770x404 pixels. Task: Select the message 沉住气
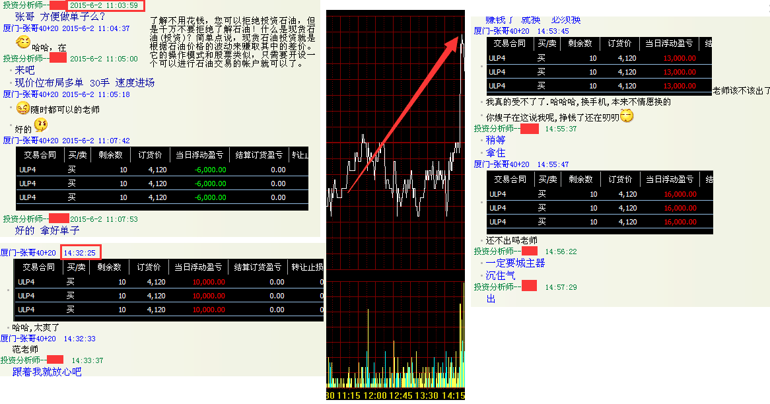[501, 276]
